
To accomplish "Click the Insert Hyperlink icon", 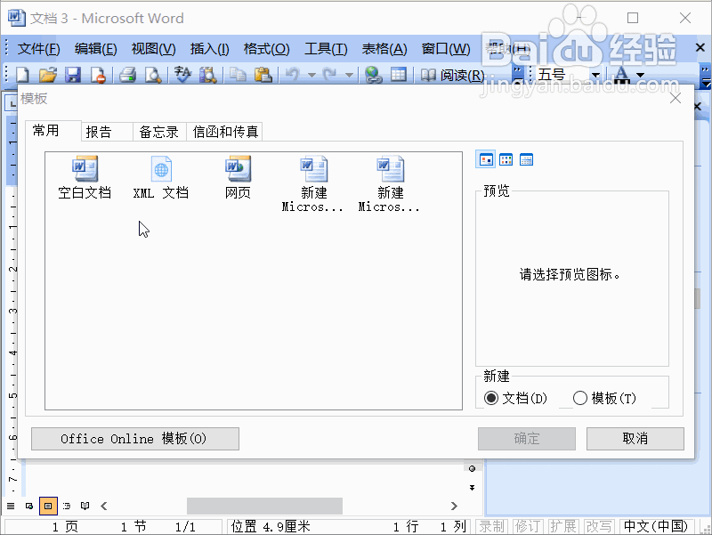I will 374,76.
